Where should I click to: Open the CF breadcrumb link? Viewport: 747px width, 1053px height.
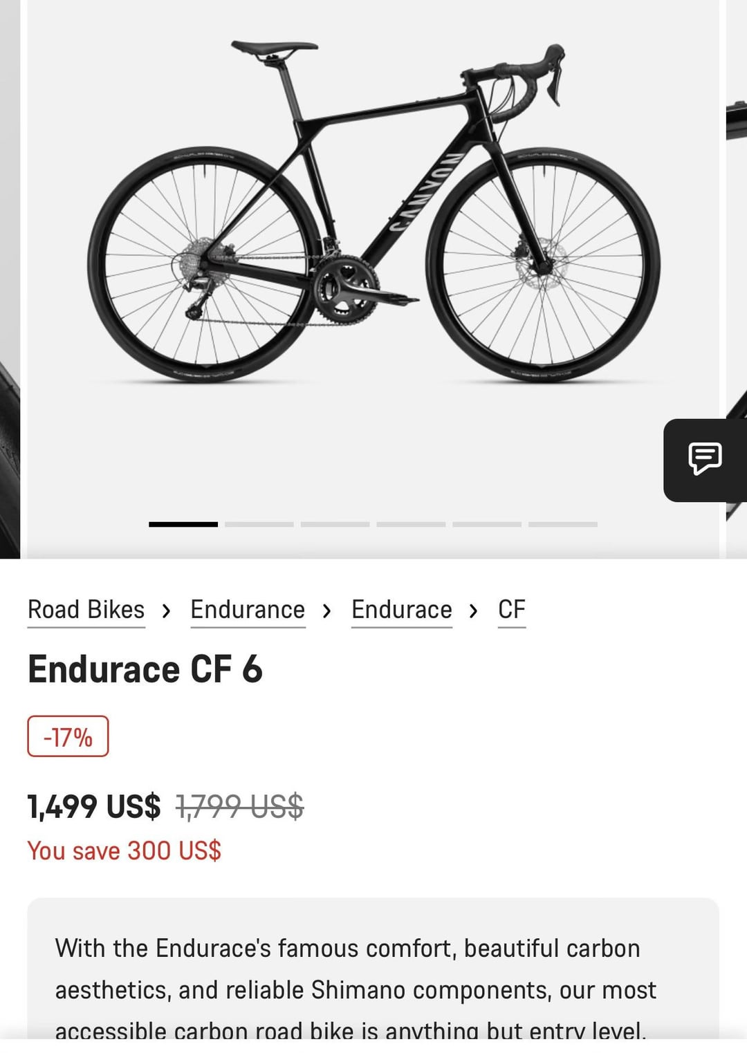point(512,610)
